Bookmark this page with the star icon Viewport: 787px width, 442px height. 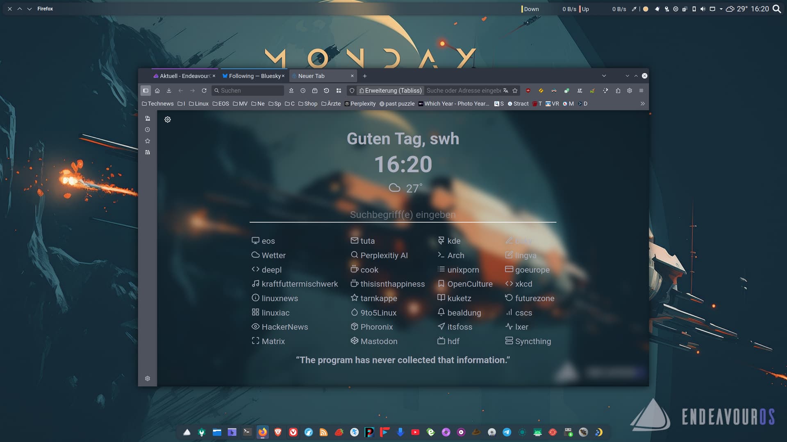tap(515, 90)
